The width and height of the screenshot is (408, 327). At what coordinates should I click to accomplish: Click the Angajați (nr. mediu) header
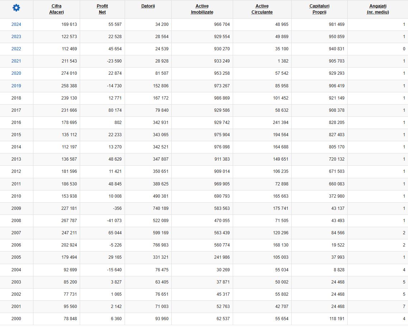(x=378, y=9)
